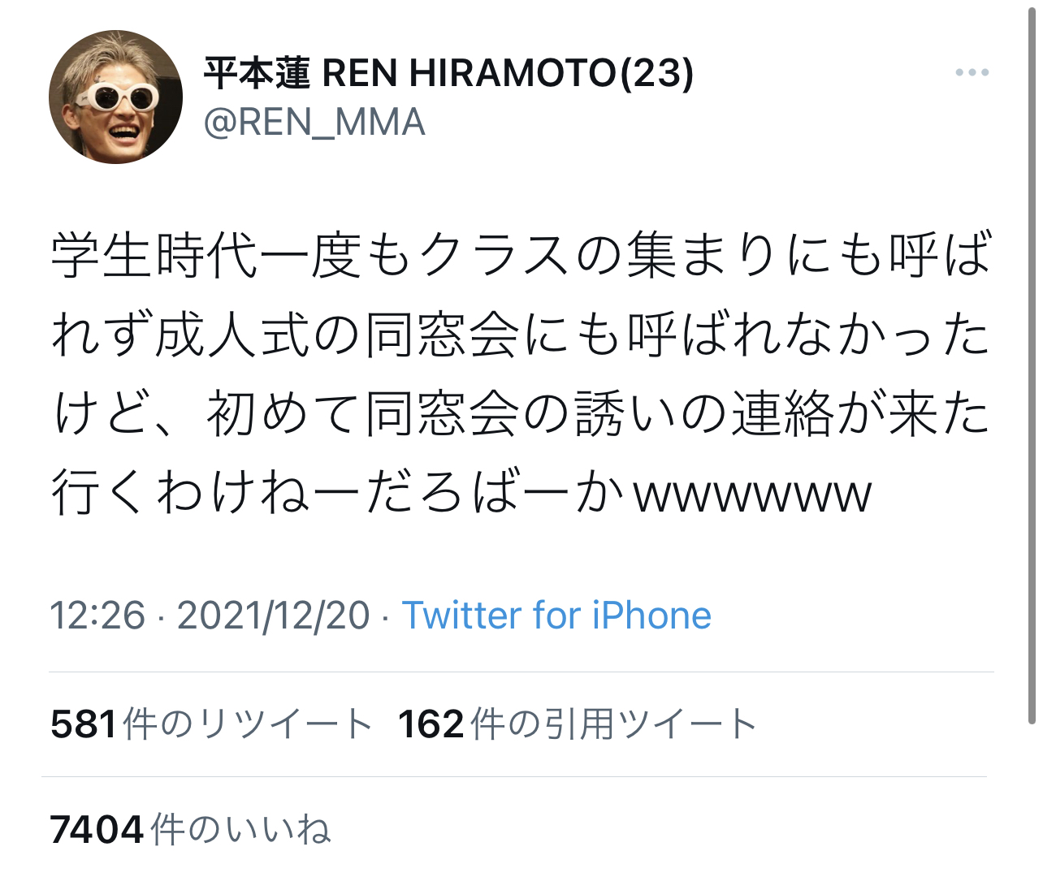Click the (23) in the display name

pos(657,74)
